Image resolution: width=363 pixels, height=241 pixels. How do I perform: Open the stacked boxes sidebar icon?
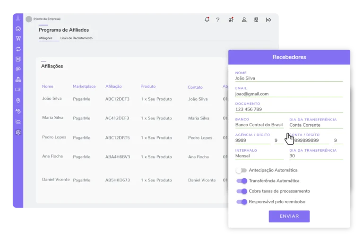pos(18,79)
